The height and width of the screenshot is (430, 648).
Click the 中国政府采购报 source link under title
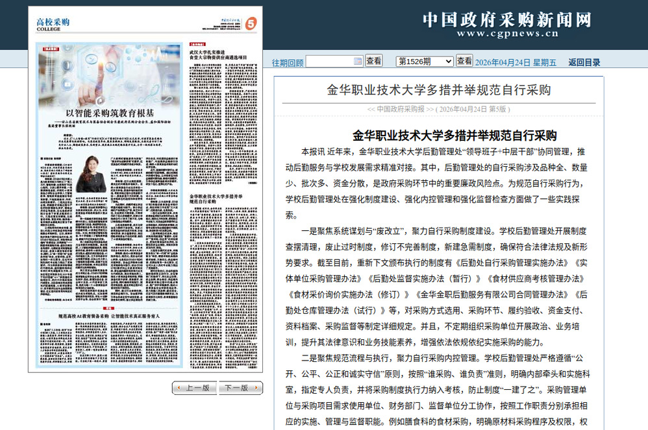(x=400, y=109)
